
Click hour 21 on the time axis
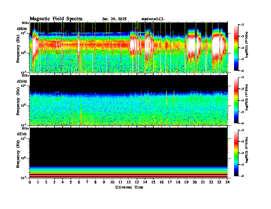(203, 182)
